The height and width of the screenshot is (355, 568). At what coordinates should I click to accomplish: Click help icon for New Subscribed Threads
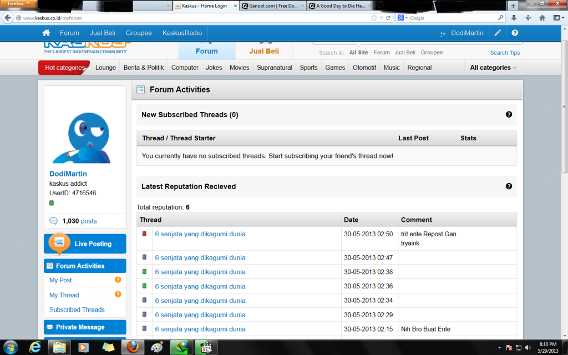pos(509,114)
